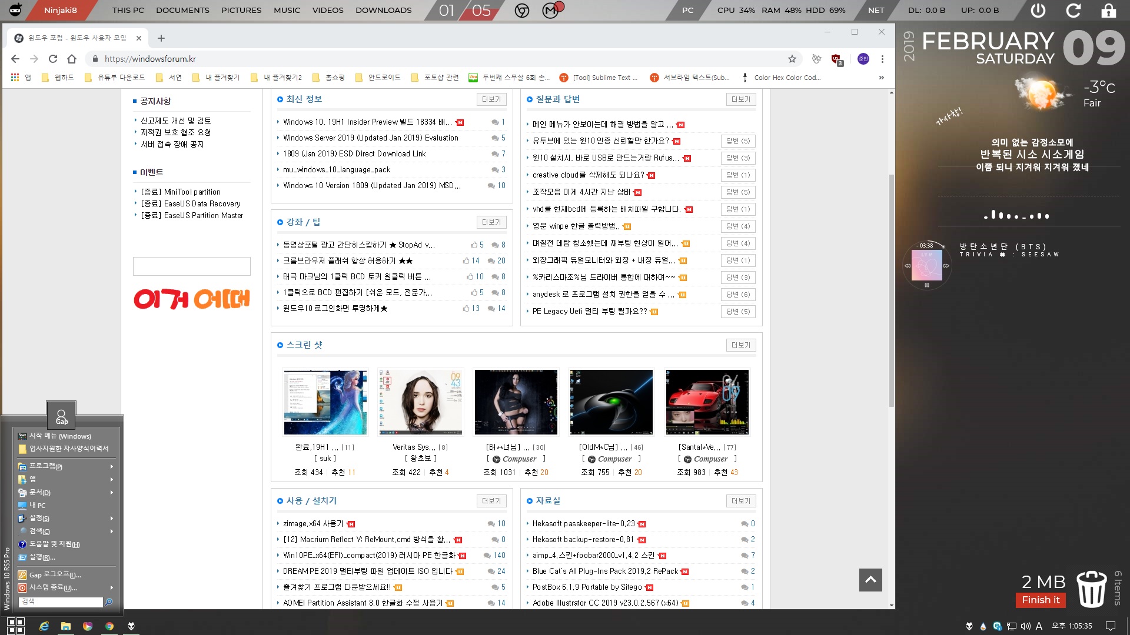
Task: Open the Chrome profile avatar icon
Action: [x=863, y=59]
